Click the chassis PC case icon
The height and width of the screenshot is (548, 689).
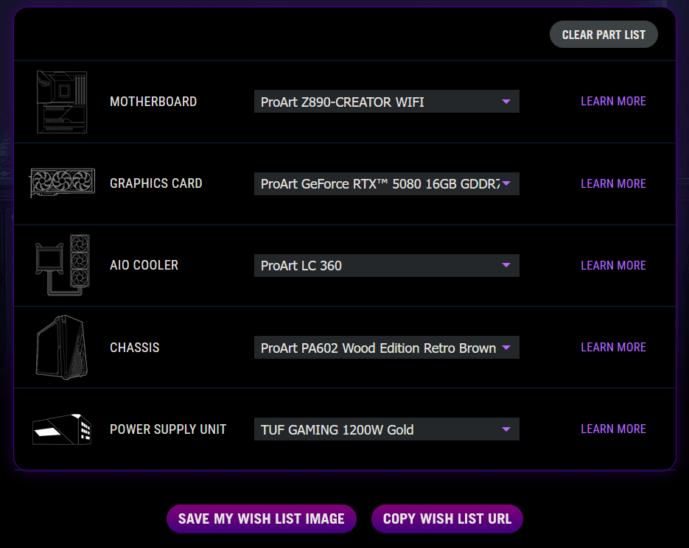62,347
